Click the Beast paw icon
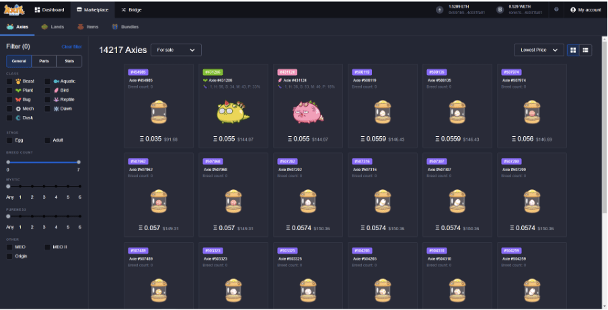 coord(18,81)
